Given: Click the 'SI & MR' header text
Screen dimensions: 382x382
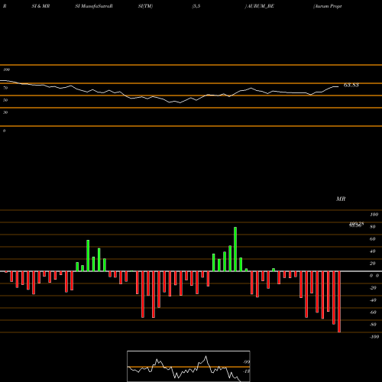Looking at the screenshot, I should (x=40, y=6).
